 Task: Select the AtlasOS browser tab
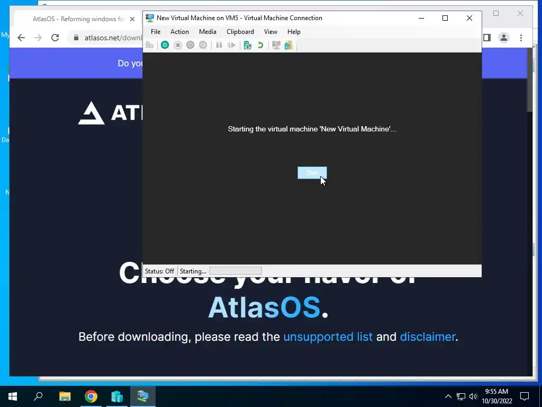[x=78, y=19]
